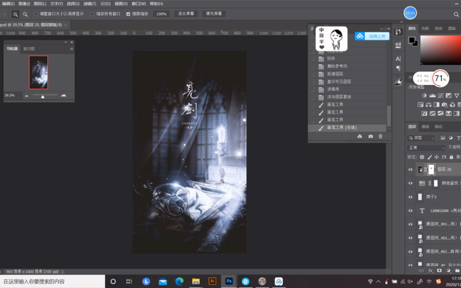This screenshot has width=461, height=288.
Task: Add Photo Filter adjustment
Action: click(445, 104)
